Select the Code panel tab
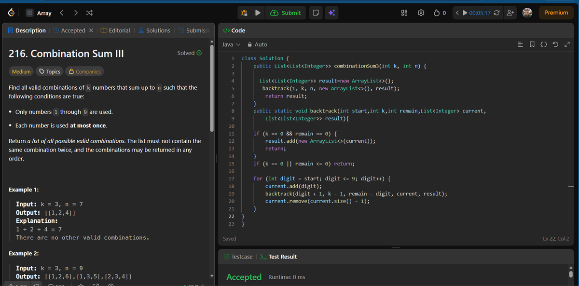 click(234, 30)
